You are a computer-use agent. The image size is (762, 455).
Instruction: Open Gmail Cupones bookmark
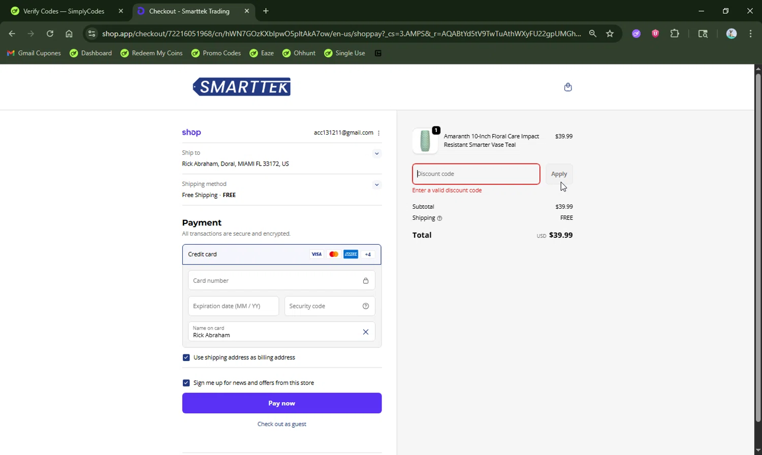[34, 53]
